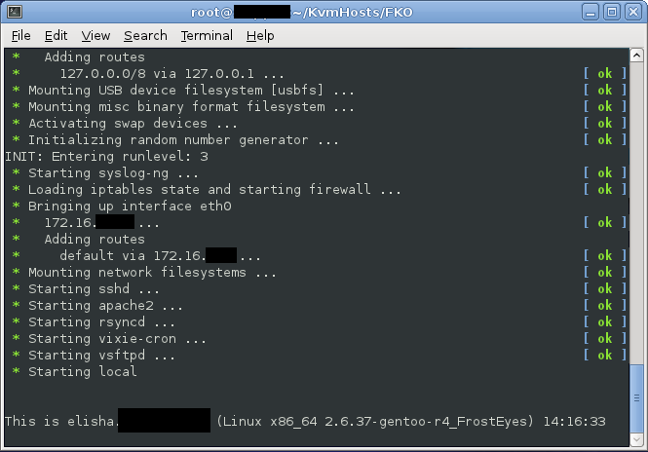This screenshot has height=452, width=648.
Task: Click the 'This is elisha' login banner line
Action: tap(305, 422)
